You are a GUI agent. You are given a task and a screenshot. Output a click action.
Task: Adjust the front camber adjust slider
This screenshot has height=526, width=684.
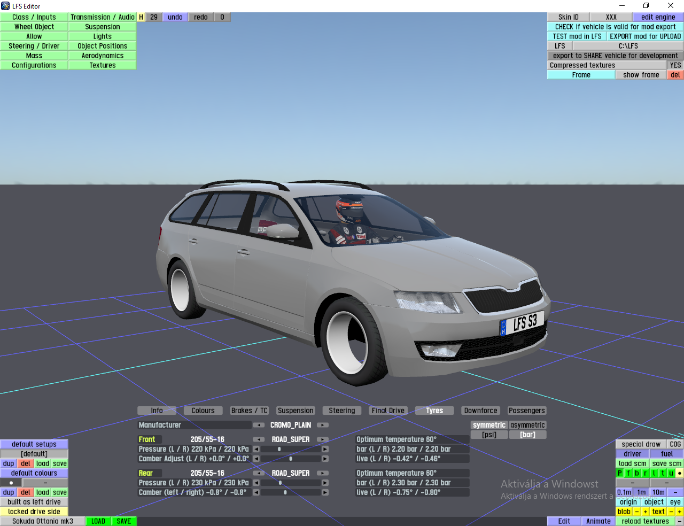(x=291, y=459)
